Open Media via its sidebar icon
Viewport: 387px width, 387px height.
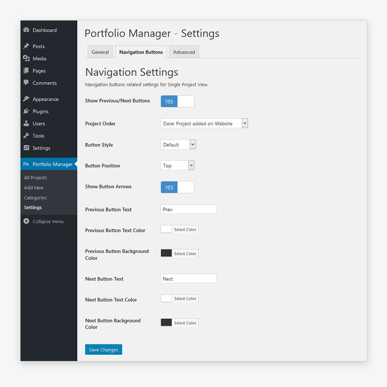(x=26, y=58)
